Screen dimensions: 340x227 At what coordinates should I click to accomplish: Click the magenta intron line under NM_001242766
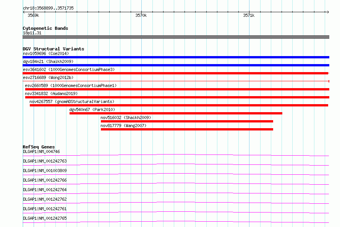[176, 183]
